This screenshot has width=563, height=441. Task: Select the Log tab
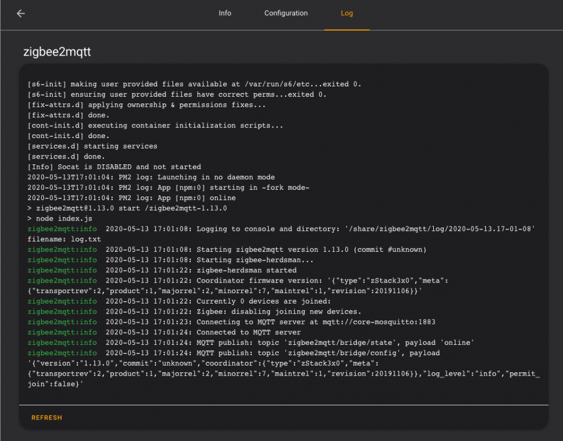(x=346, y=13)
